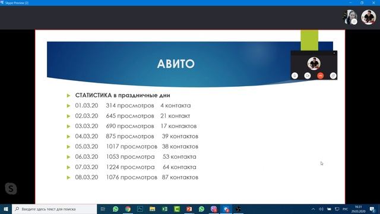Open File Explorer from the taskbar
The height and width of the screenshot is (214, 380).
[152, 209]
